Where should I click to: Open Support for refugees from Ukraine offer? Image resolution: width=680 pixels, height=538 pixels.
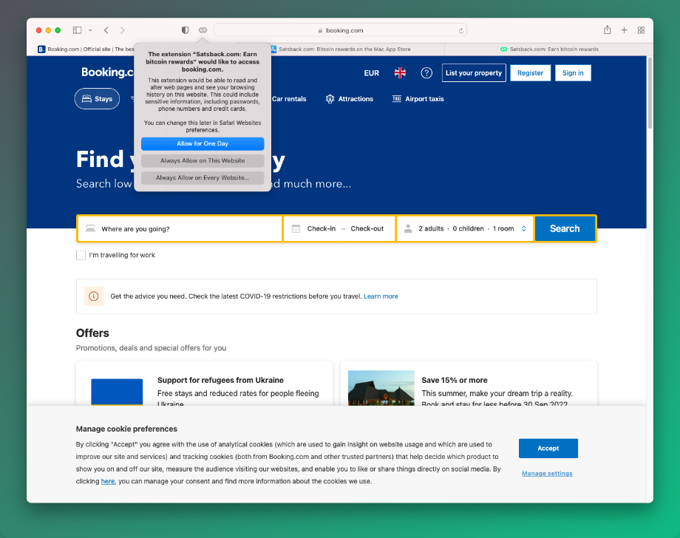point(220,380)
